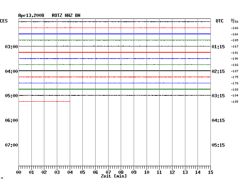Click minute label '13' on bottom axis
Viewport: 240px width, 182px height.
click(185, 172)
